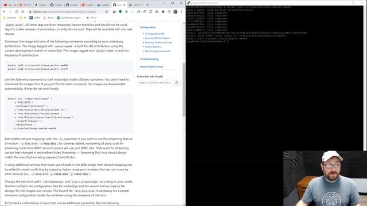Open Running Behind Nginx wiki link

(x=157, y=38)
